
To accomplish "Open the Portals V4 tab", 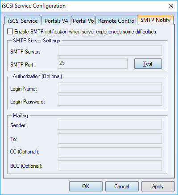I will (x=56, y=21).
